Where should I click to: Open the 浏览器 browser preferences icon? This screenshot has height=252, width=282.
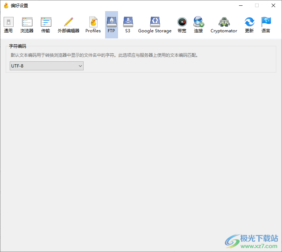coord(27,22)
